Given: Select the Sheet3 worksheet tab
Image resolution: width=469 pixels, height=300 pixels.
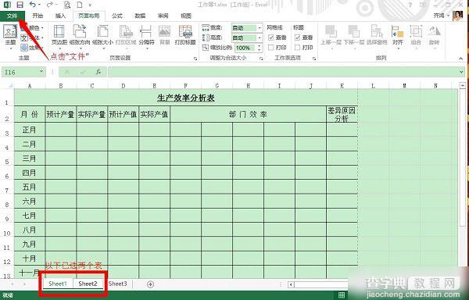Looking at the screenshot, I should (117, 284).
